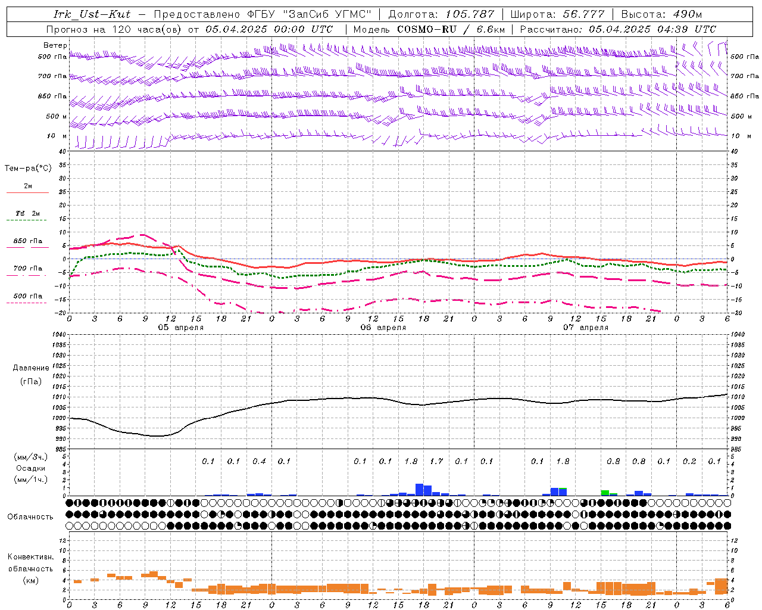Click the 'Облачность' cloudiness row label

tap(30, 516)
